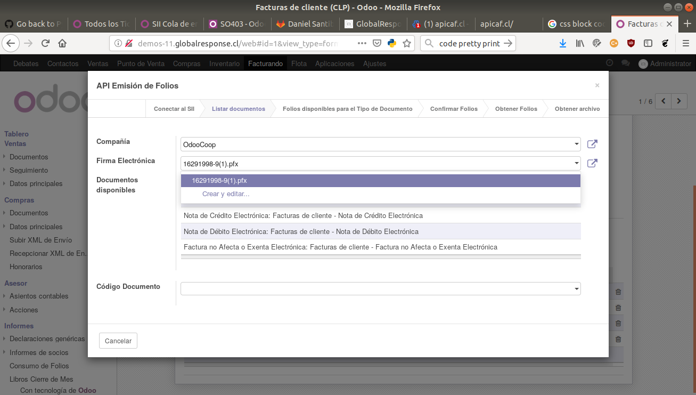Select Confirmar Folios step
Viewport: 696px width, 395px height.
[x=453, y=109]
